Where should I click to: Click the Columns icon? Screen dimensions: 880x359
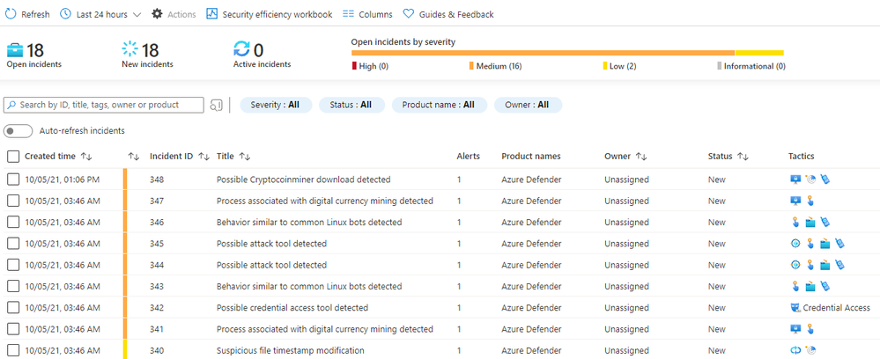click(349, 14)
